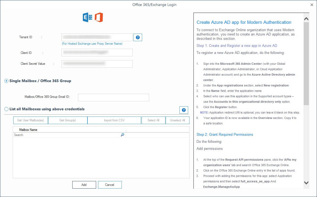Click the 'Office 365/Exchange Login' title text
Screen dimensions: 317x197
tap(154, 5)
